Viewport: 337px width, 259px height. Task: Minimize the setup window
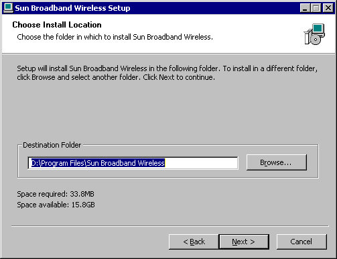tap(305, 8)
